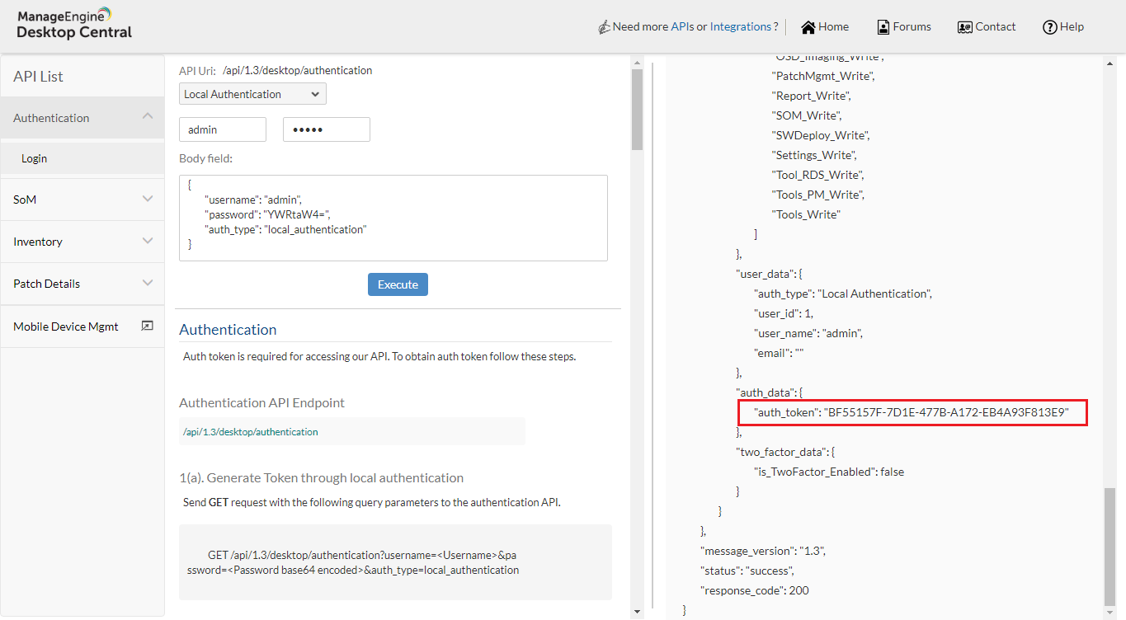Open the Integrations link in header

click(744, 27)
